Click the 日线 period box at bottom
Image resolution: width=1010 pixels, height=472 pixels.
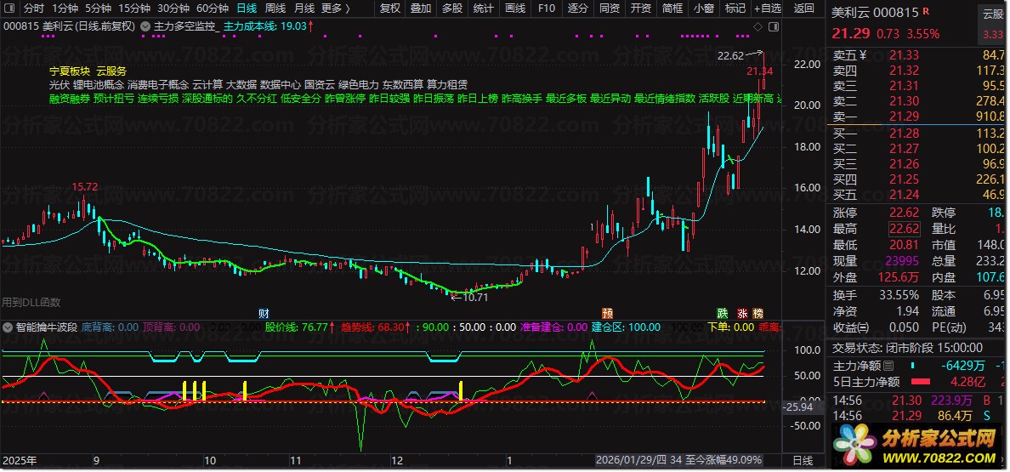click(x=802, y=460)
